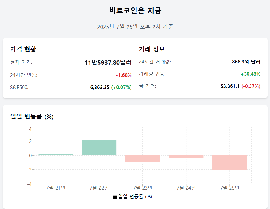Select the gold price $3,361.1
Image resolution: width=270 pixels, height=209 pixels.
tap(230, 86)
